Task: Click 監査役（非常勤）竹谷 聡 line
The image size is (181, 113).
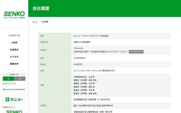Action: tap(84, 90)
